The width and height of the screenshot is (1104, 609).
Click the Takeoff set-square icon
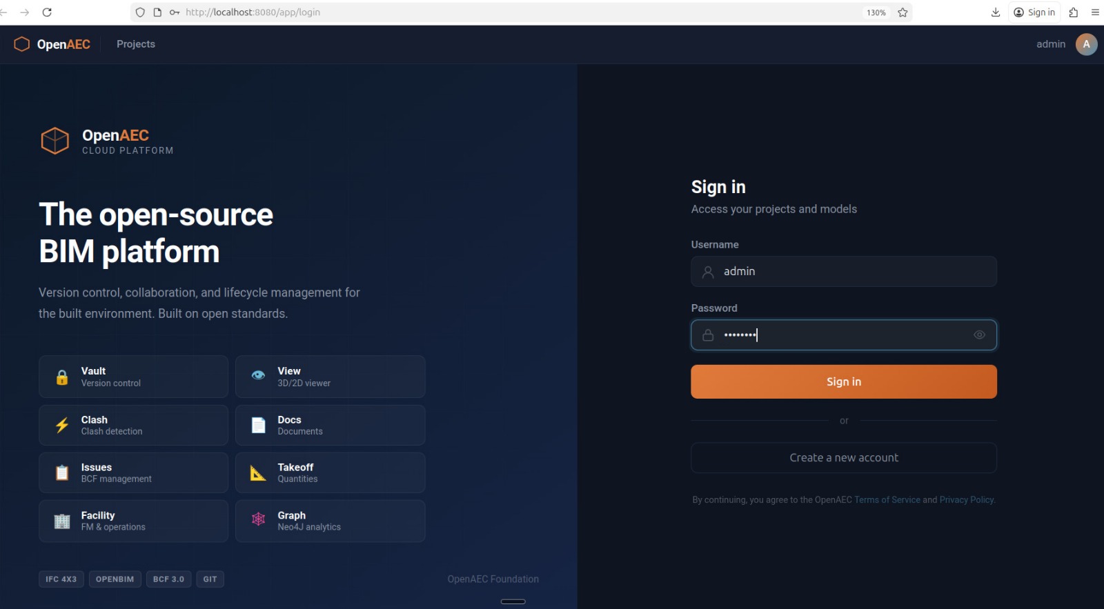point(258,472)
